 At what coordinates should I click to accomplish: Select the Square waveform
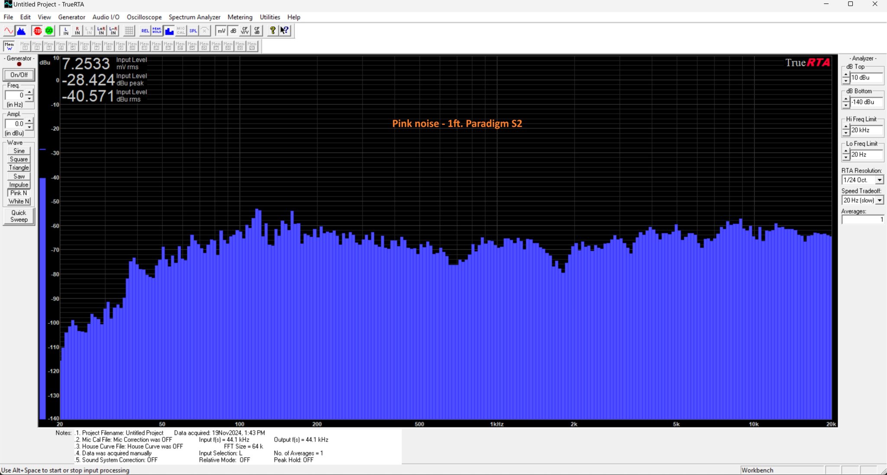[19, 159]
